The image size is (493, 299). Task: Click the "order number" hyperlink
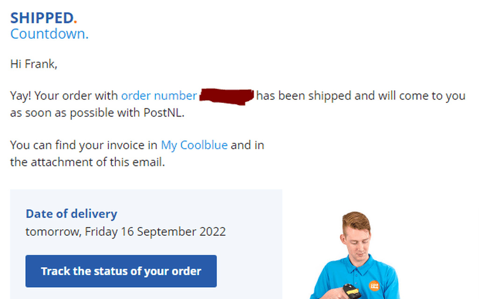(x=159, y=96)
